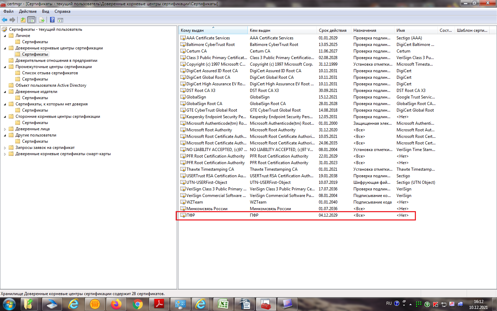Expand Запросы заявок на сертификат node
Image resolution: width=497 pixels, height=311 pixels.
(x=5, y=148)
